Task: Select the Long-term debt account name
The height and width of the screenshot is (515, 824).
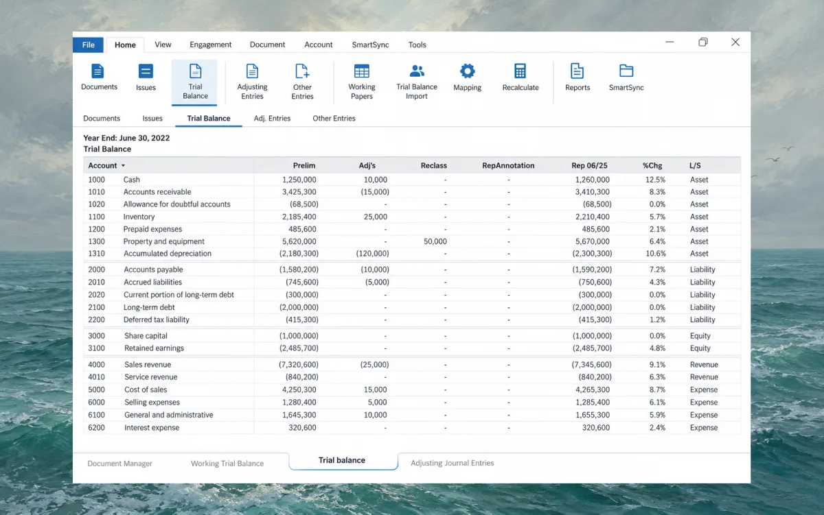Action: (x=149, y=307)
